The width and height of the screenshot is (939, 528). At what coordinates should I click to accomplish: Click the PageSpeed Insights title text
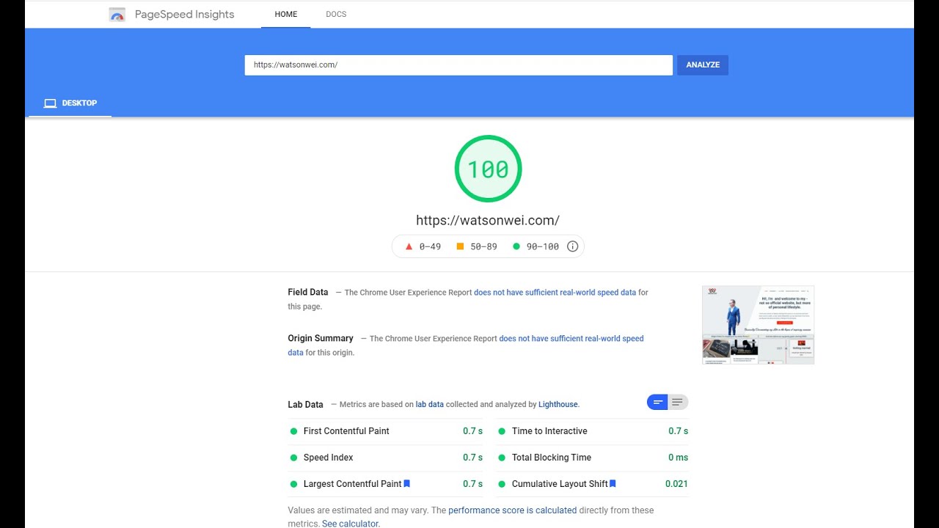click(185, 15)
